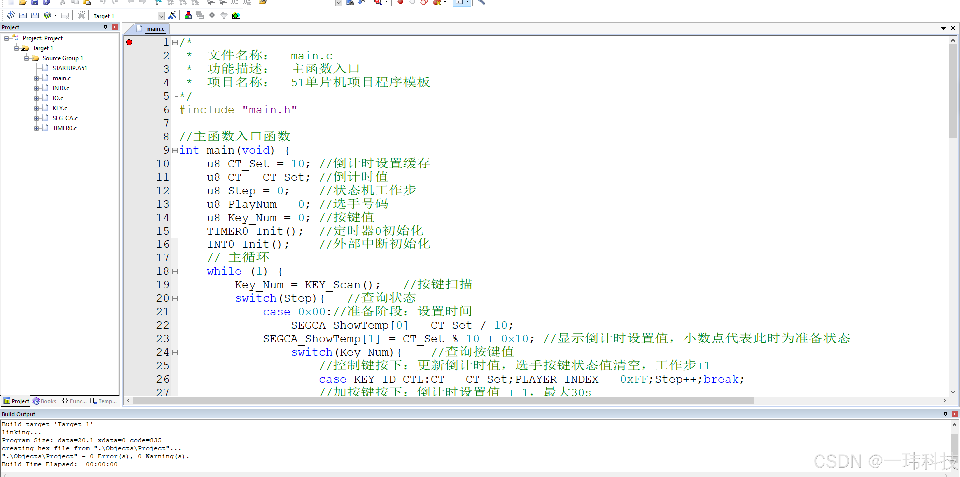Open the Target 1 dropdown
The image size is (960, 477).
click(161, 16)
